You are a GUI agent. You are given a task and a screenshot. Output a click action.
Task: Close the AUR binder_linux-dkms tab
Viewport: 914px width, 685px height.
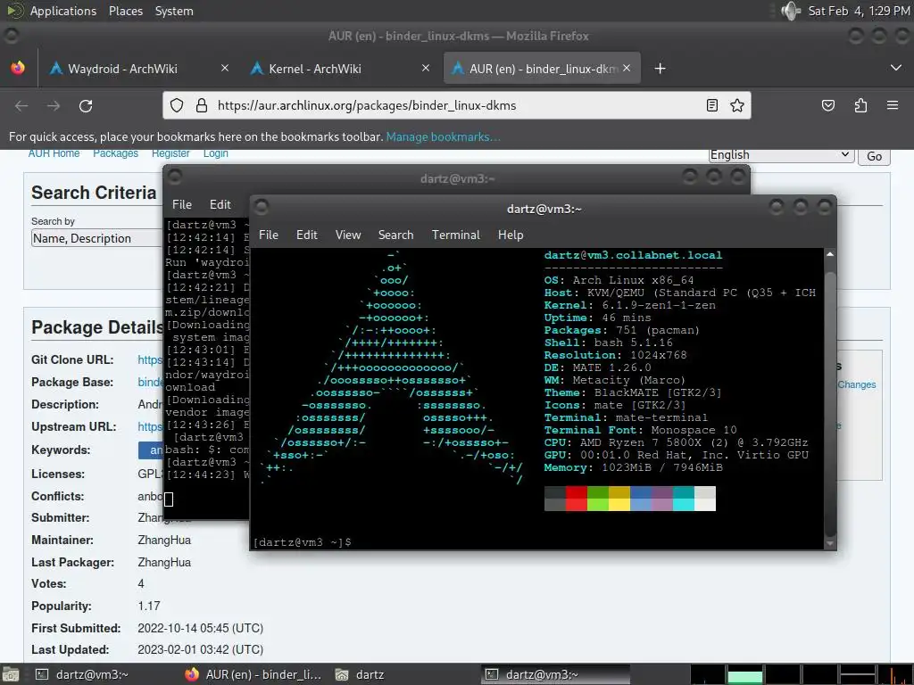627,68
